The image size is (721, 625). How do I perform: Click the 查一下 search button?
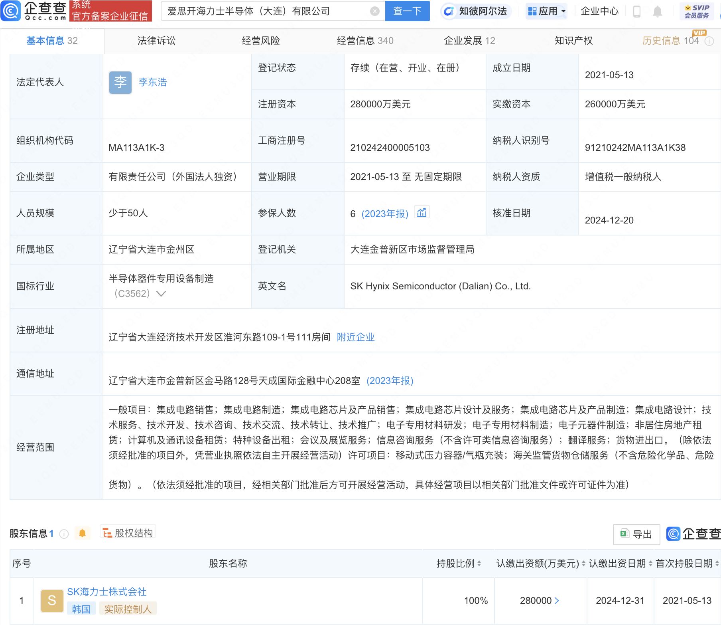(x=407, y=11)
